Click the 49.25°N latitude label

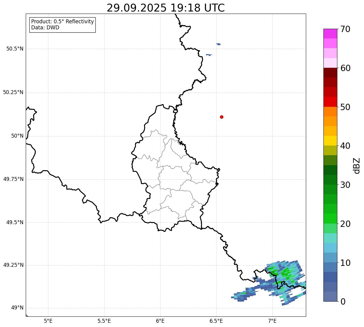click(x=13, y=265)
